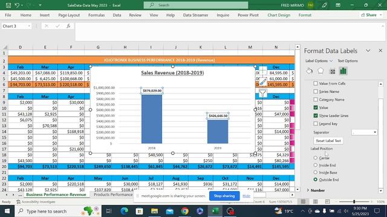Screen dimensions: 387x217
Task: Select the Label Options bar chart icon
Action: point(343,71)
